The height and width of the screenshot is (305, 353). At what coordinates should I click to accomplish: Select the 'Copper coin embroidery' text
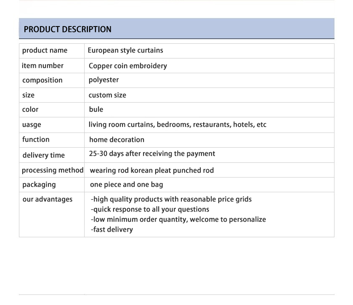[128, 66]
